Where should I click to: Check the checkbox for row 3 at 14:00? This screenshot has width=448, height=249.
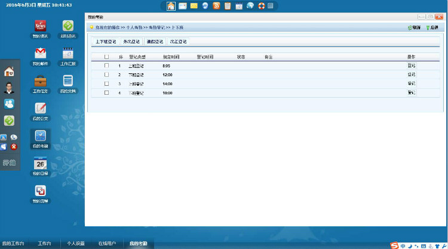pyautogui.click(x=106, y=84)
